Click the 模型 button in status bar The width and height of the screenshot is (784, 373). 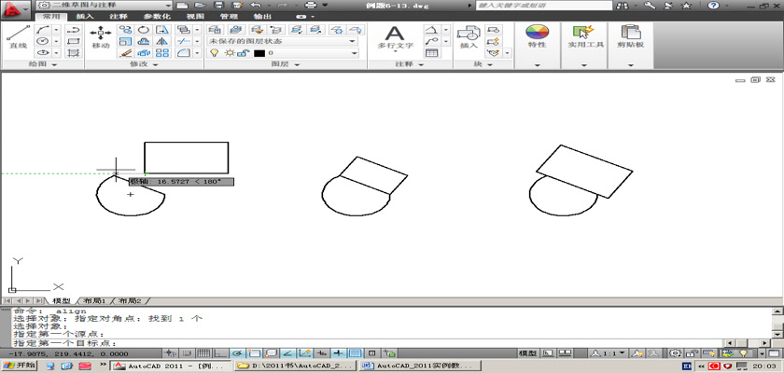click(528, 353)
